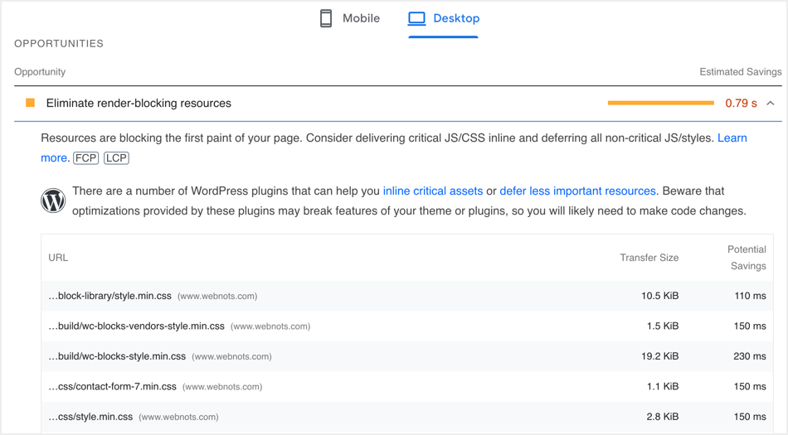Viewport: 788px width, 435px height.
Task: Click the LCP metric badge
Action: click(116, 157)
